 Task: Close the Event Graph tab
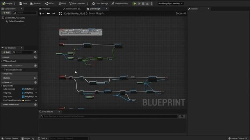pos(107,9)
